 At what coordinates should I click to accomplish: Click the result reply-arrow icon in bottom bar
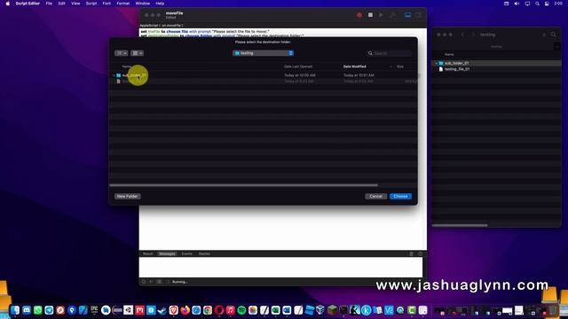point(151,282)
